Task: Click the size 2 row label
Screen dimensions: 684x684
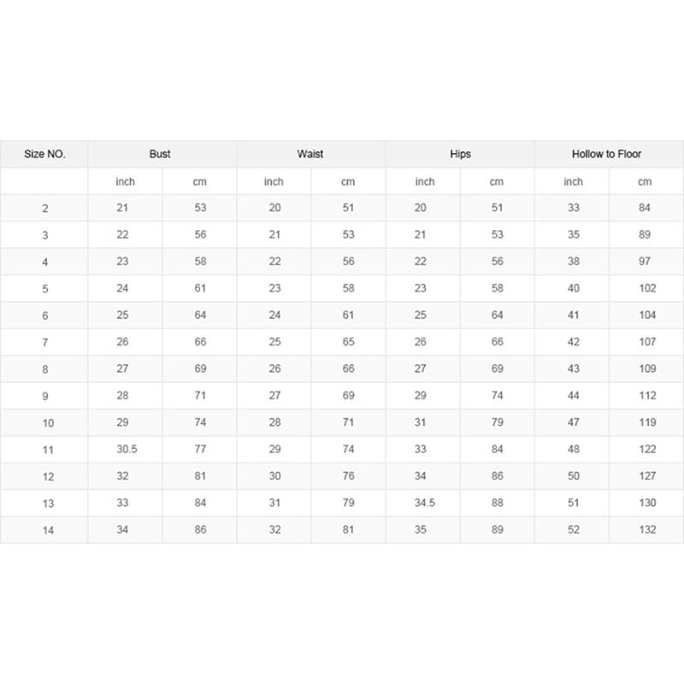Action: (44, 208)
